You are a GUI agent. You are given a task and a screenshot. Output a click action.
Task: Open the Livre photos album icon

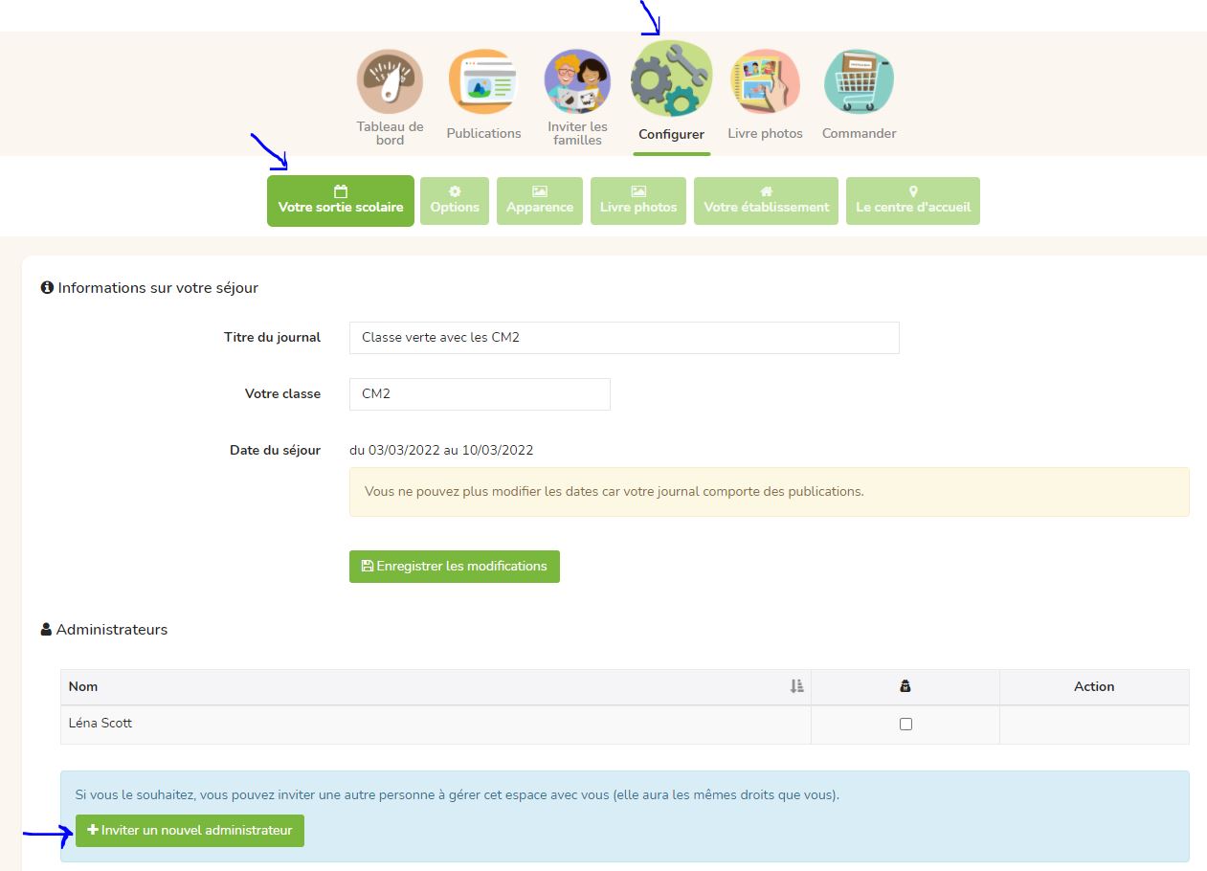(765, 82)
